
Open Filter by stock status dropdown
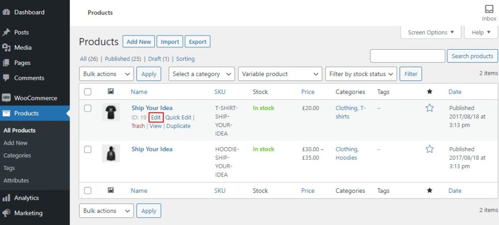click(361, 74)
